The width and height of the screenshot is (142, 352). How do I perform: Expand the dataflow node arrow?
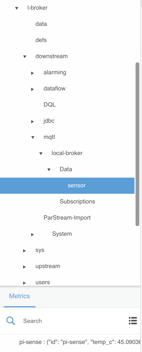pyautogui.click(x=33, y=89)
